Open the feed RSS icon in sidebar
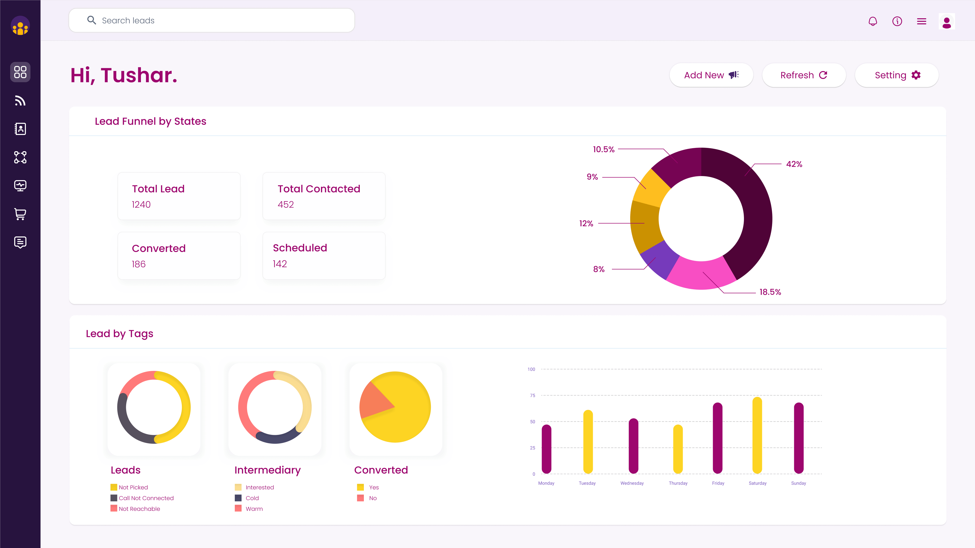 (20, 101)
